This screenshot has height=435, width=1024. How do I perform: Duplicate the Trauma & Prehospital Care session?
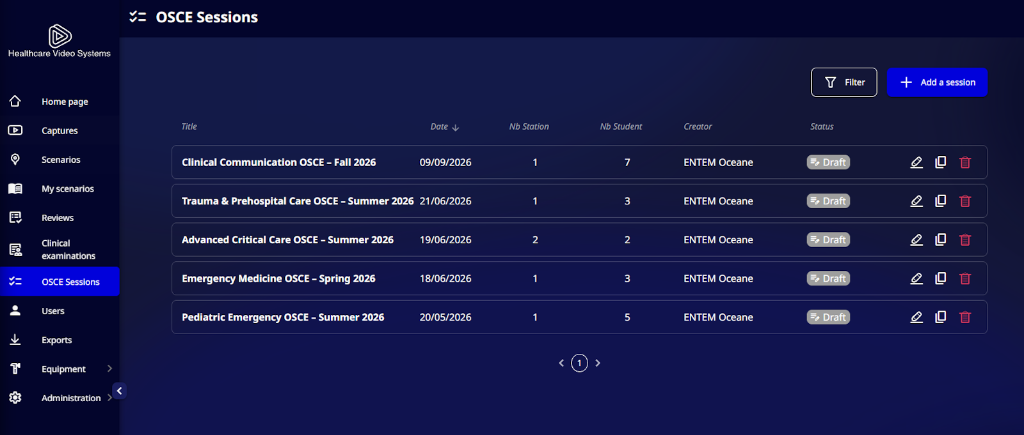pyautogui.click(x=941, y=201)
